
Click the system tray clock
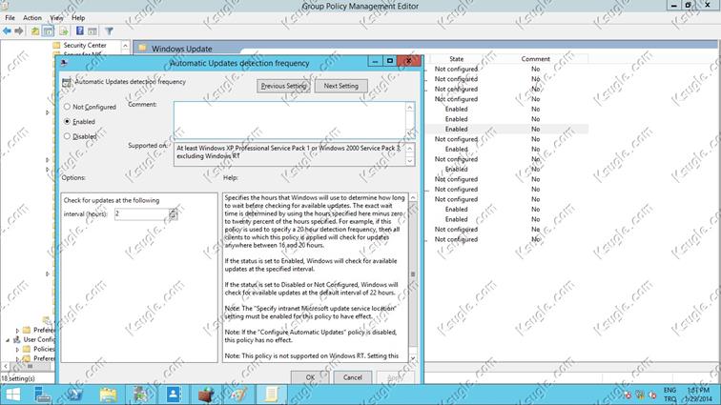click(698, 395)
